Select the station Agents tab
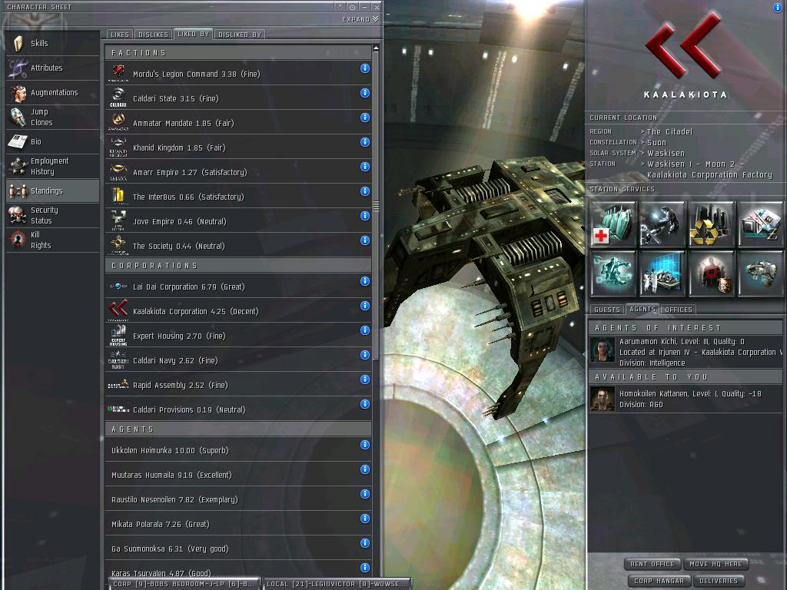 643,309
